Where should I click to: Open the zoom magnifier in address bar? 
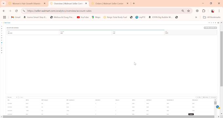click(183, 11)
